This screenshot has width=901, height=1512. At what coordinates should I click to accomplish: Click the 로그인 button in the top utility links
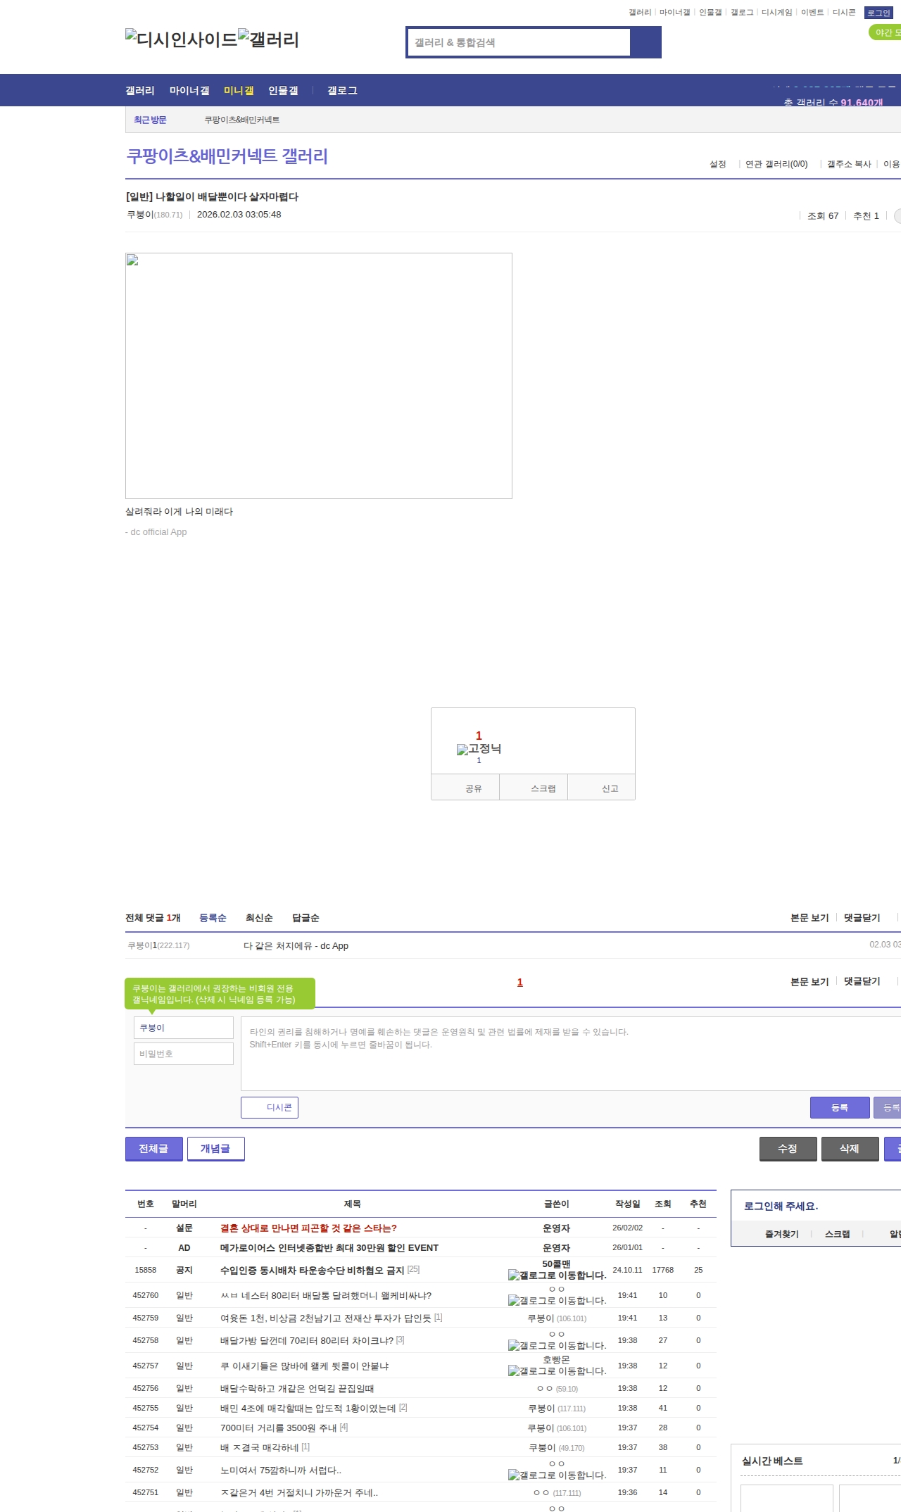click(x=878, y=13)
